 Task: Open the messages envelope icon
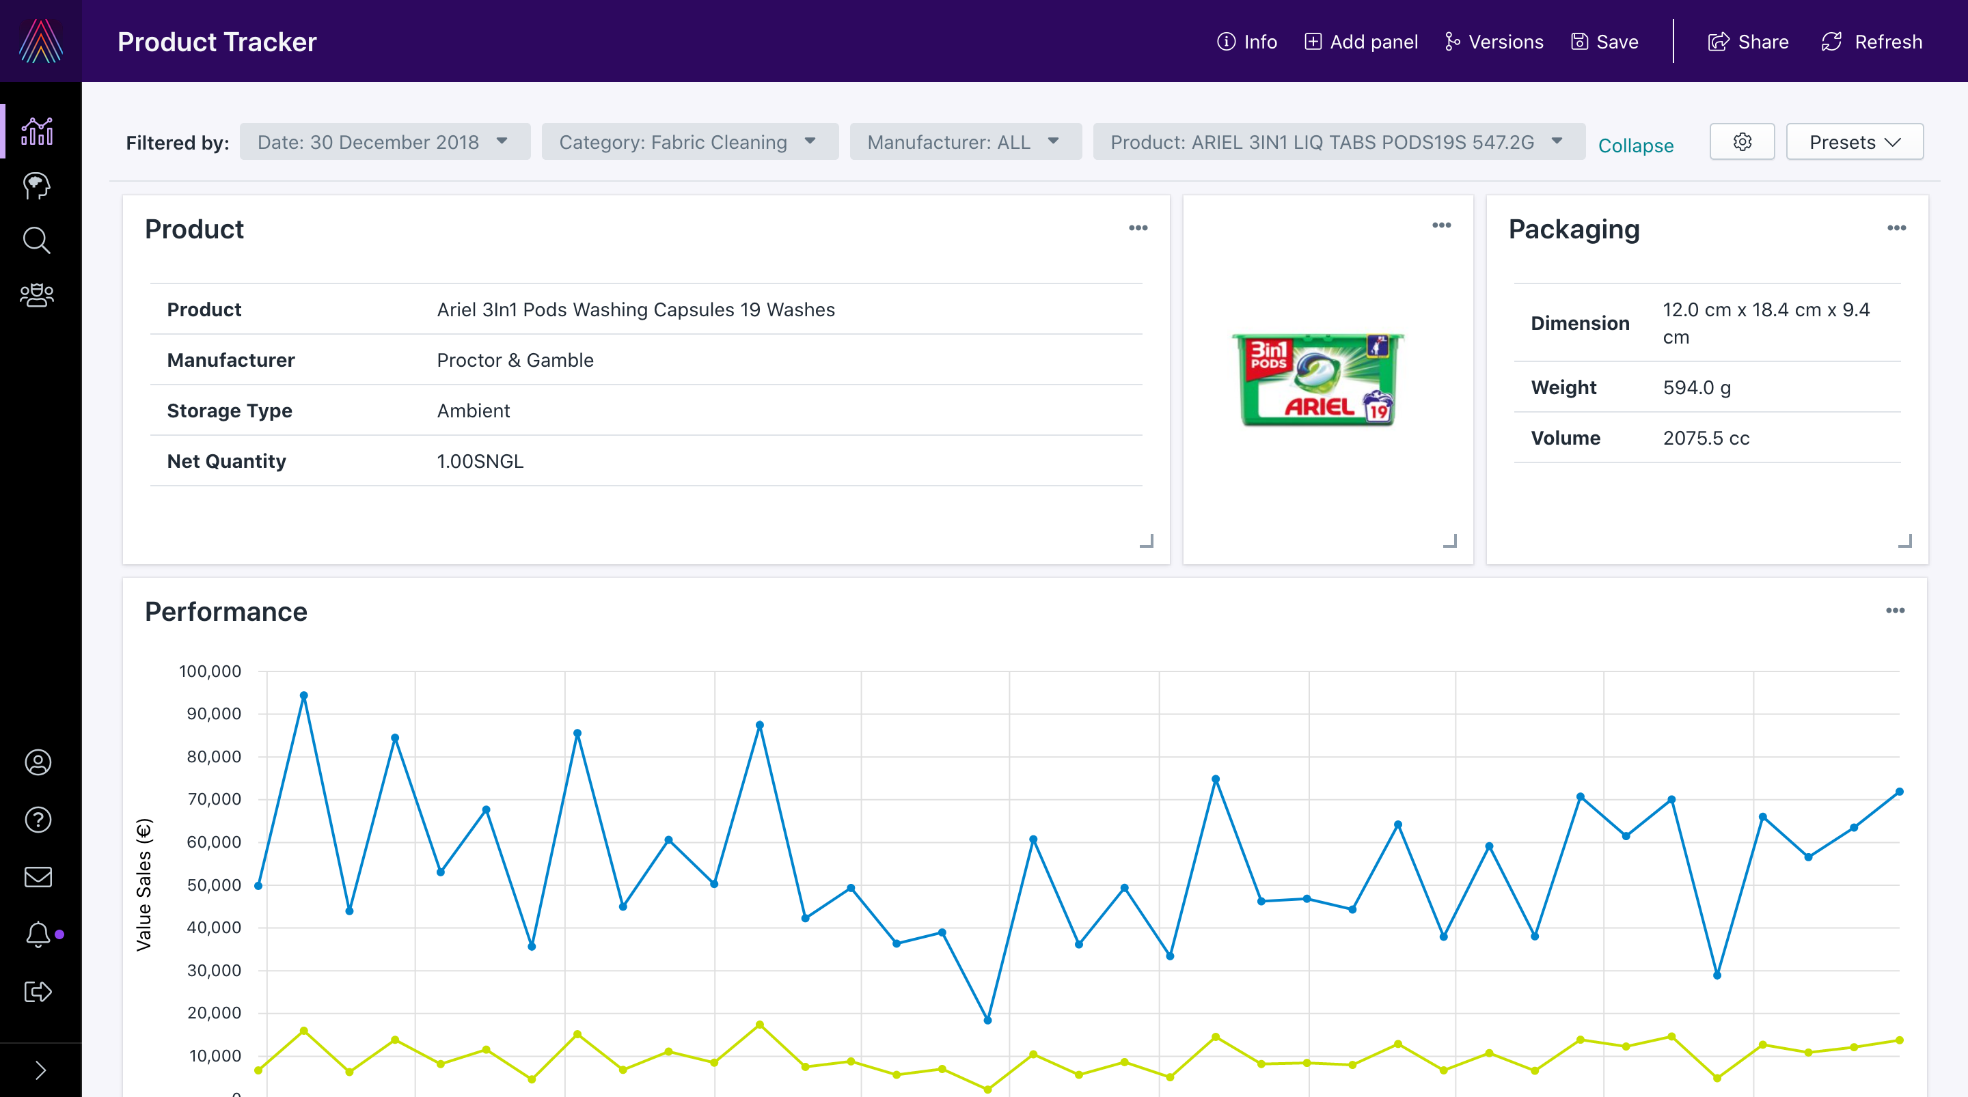click(36, 876)
